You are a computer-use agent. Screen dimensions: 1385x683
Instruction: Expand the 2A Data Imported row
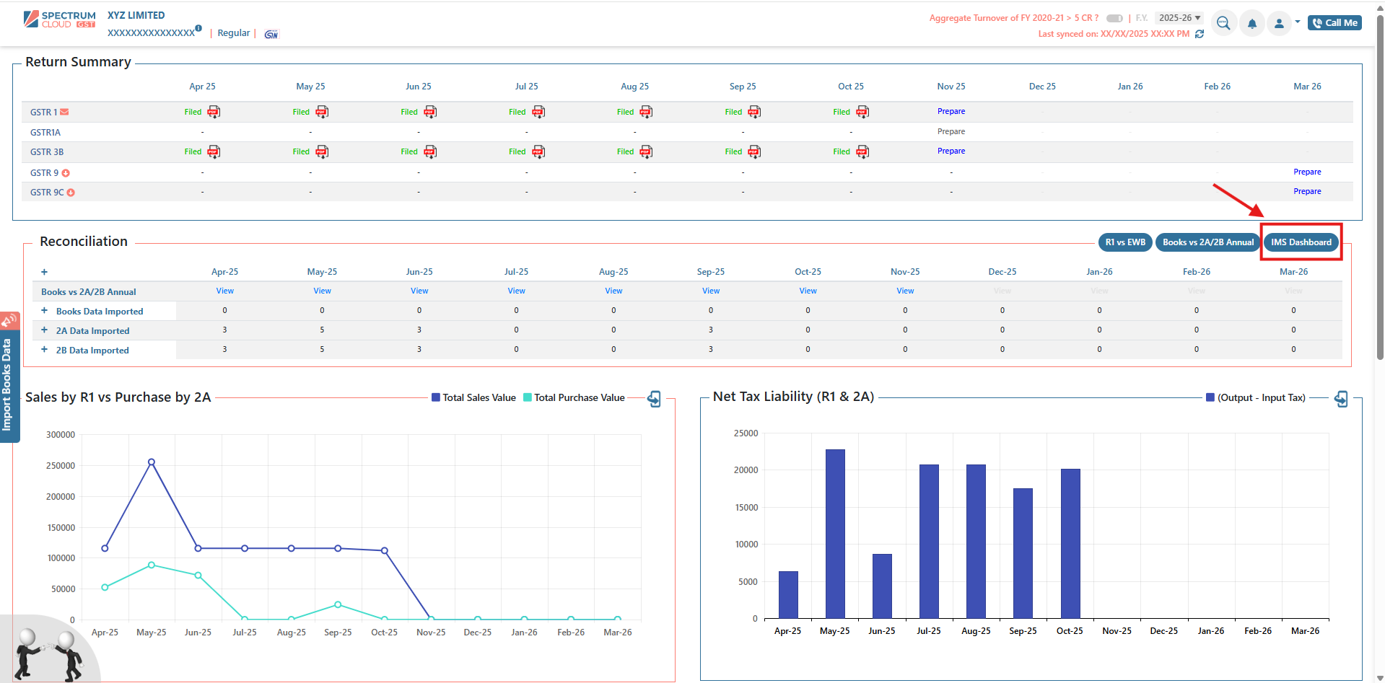(x=44, y=330)
